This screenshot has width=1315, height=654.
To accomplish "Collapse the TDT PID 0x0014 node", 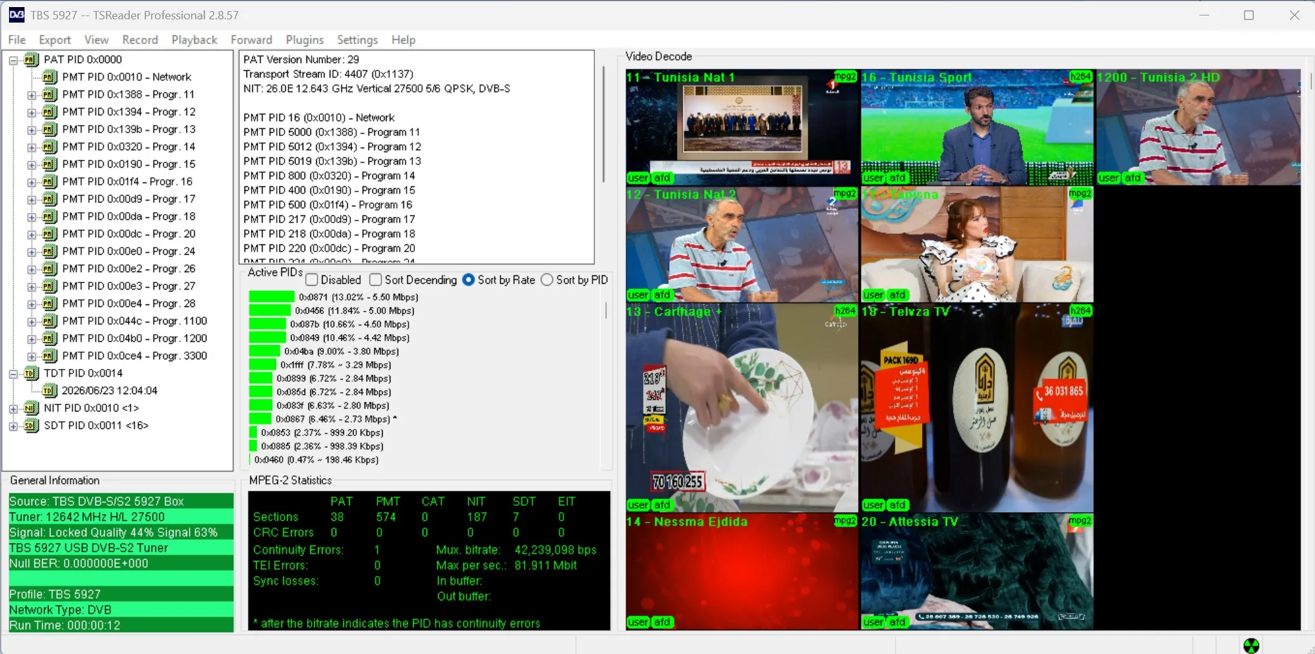I will click(14, 373).
